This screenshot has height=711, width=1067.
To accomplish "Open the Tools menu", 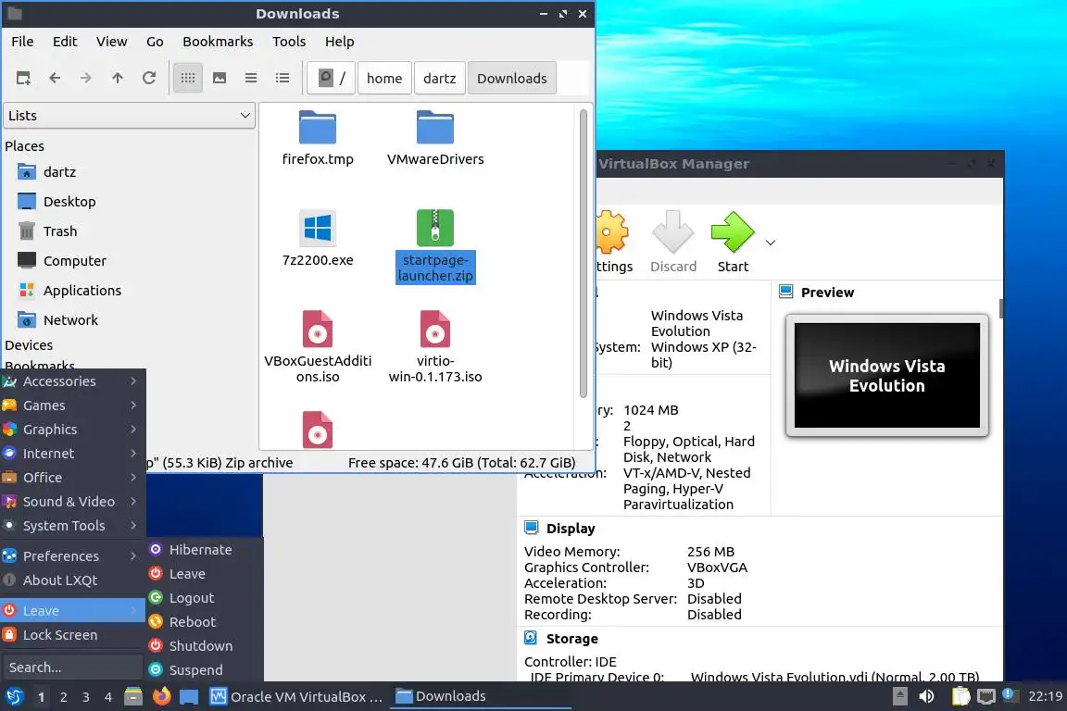I will tap(289, 42).
